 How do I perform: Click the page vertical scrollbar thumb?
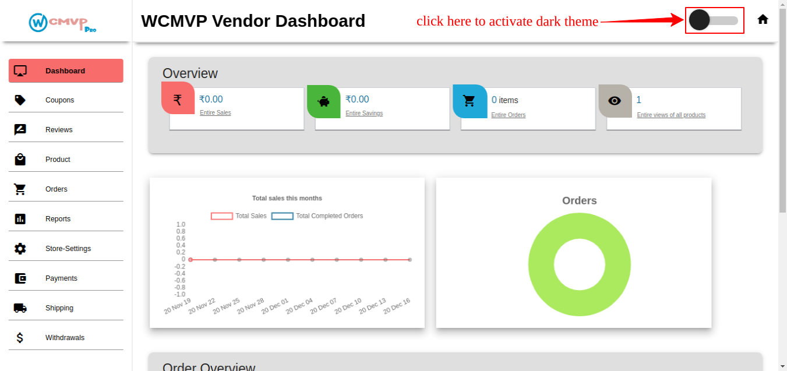click(782, 111)
